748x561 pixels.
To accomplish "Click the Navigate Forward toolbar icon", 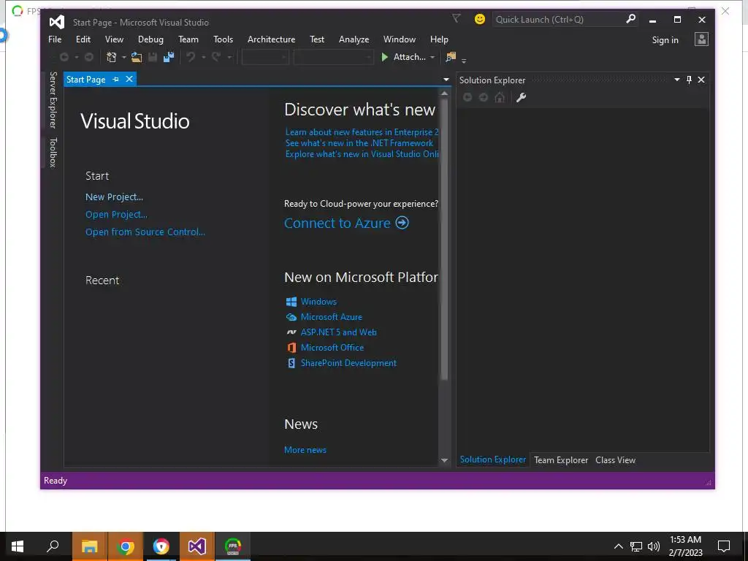I will coord(88,57).
